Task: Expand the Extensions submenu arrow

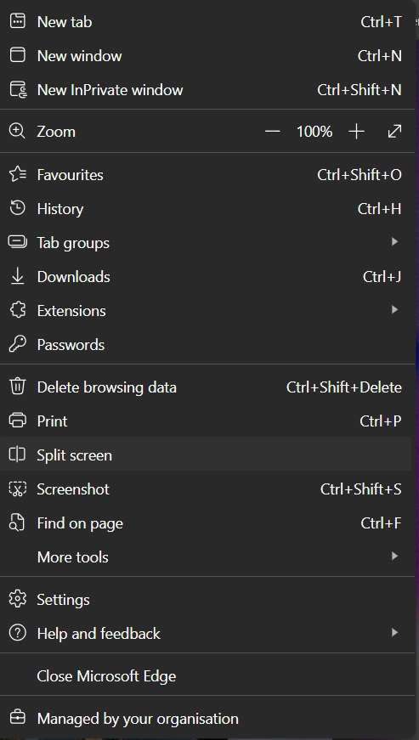Action: coord(395,310)
